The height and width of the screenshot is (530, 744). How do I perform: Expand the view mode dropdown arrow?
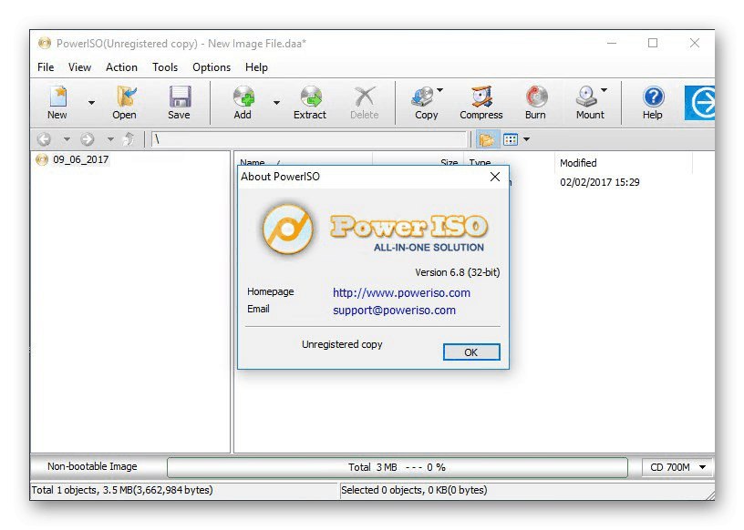(x=527, y=139)
